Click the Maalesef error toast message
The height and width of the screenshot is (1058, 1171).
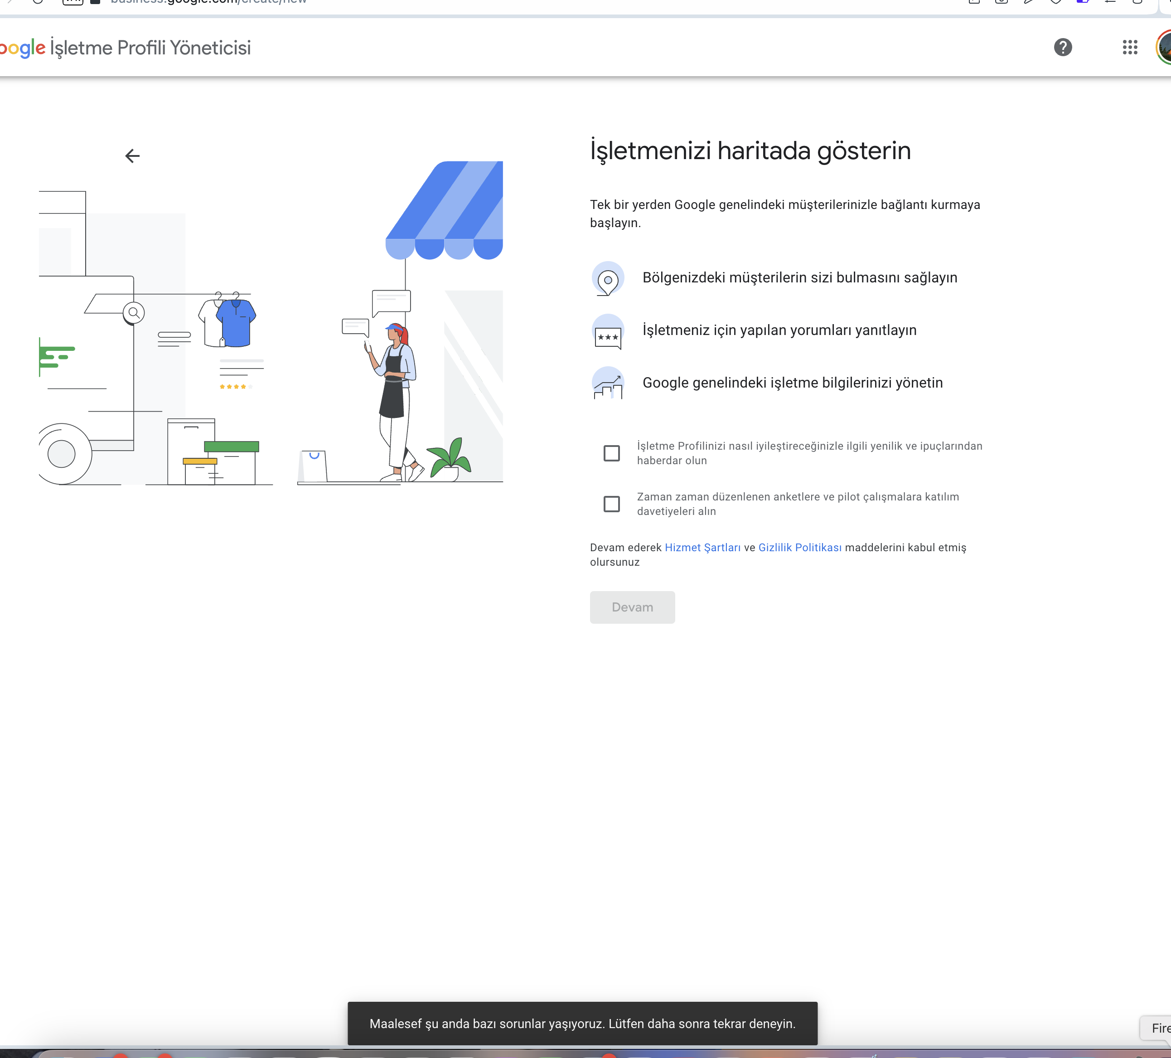(x=582, y=1023)
